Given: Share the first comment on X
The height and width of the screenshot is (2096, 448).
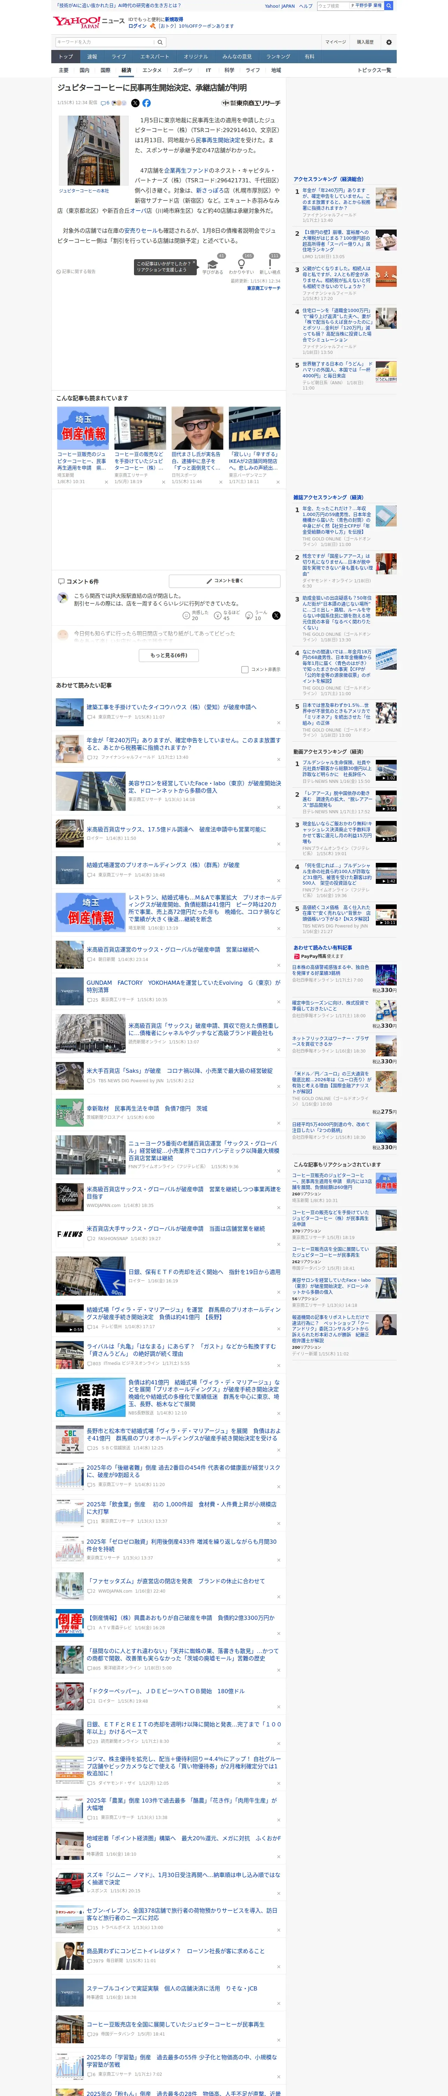Looking at the screenshot, I should tap(276, 616).
